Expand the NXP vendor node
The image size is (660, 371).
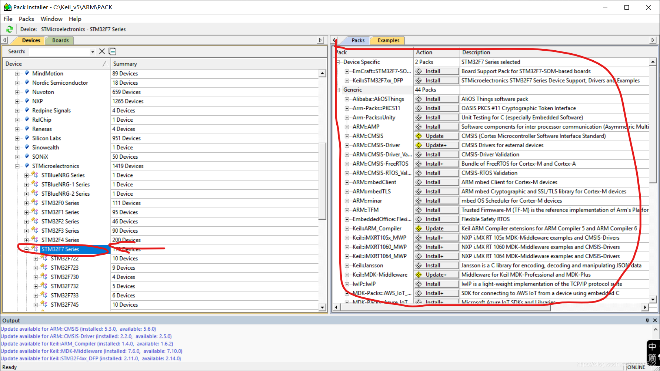17,101
